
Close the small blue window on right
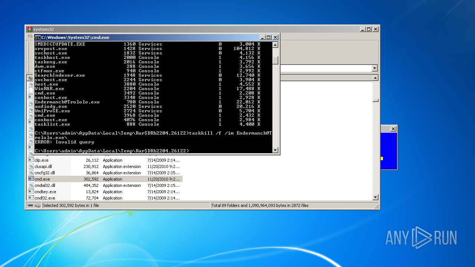393,129
